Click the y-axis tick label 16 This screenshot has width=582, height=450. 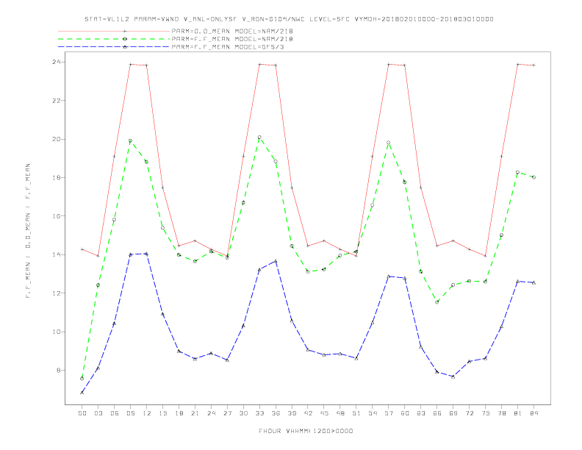56,216
